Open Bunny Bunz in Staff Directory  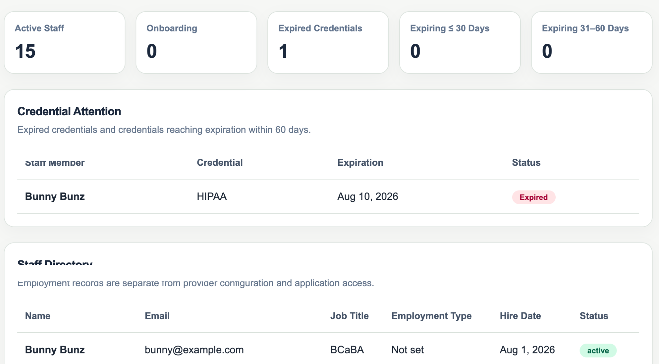(x=55, y=350)
